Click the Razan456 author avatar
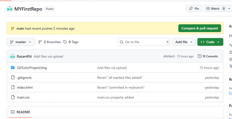This screenshot has height=119, width=232. 12,56
